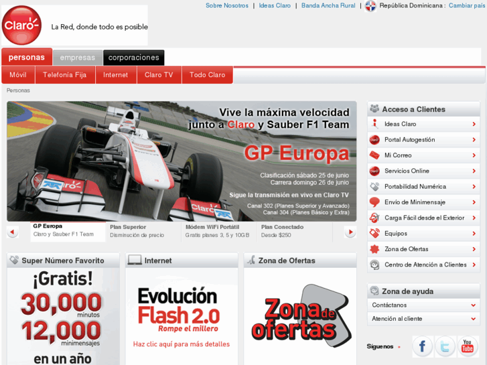Click the chevron on Portal Autogestión row

tap(474, 140)
